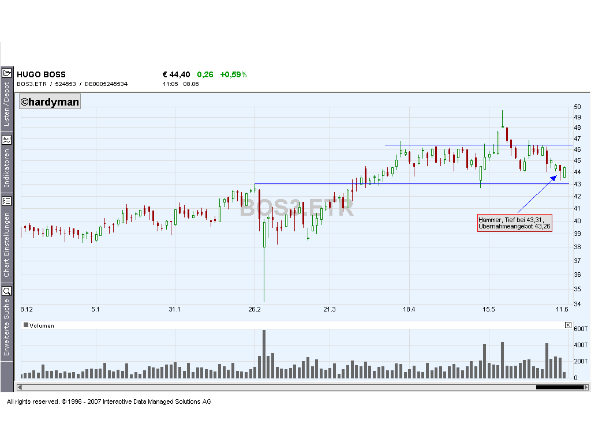Click the ©hardyman label button

pyautogui.click(x=49, y=102)
